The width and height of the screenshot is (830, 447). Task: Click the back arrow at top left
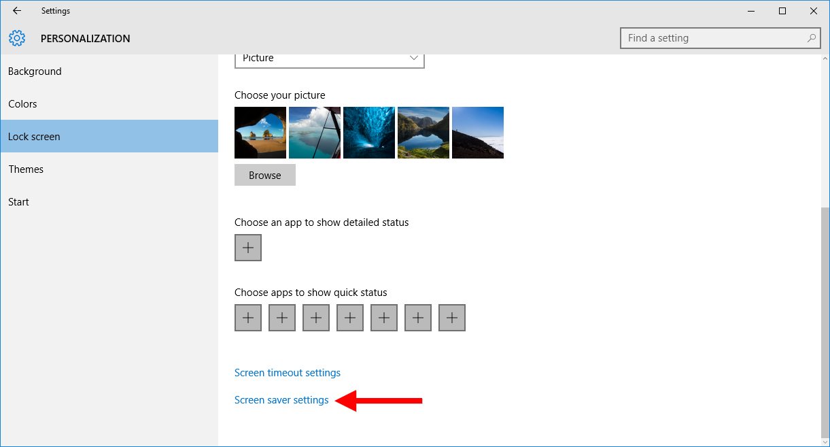[16, 10]
